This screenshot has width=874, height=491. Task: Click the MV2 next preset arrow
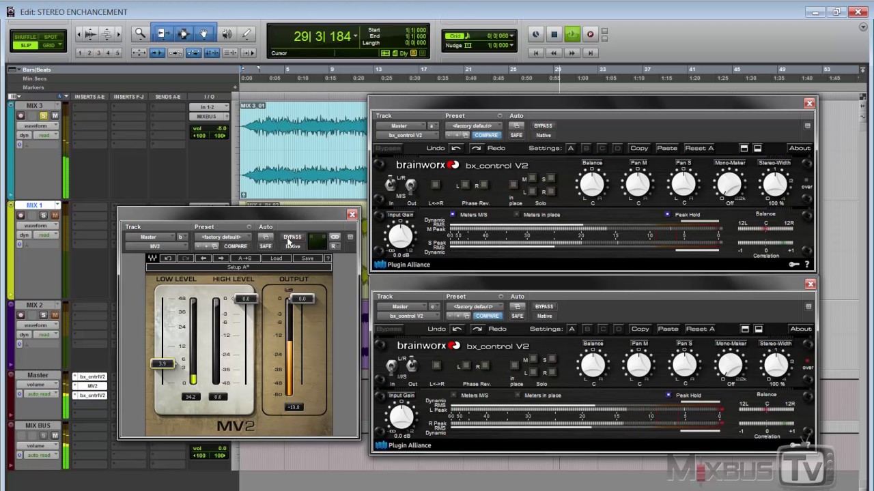coord(220,258)
